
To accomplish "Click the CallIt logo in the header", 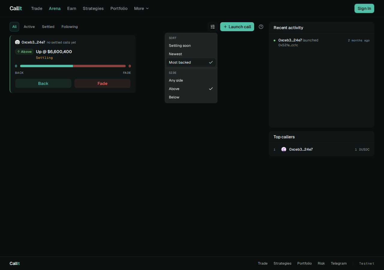I will click(x=16, y=8).
